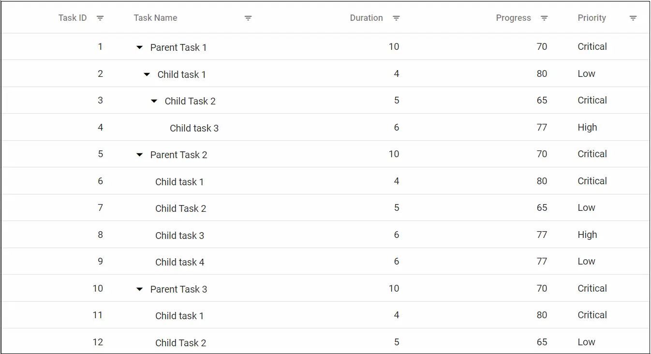
Task: Sort by the Task Name column header
Action: point(155,17)
